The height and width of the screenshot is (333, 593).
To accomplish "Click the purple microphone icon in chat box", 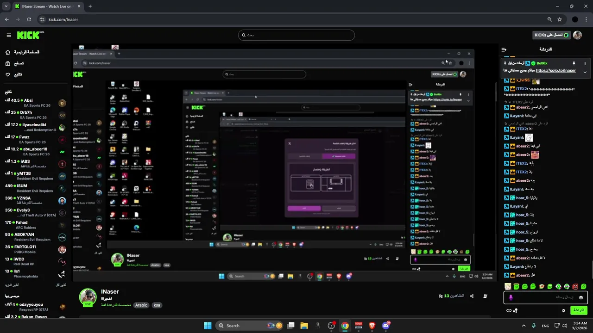I will 511,297.
